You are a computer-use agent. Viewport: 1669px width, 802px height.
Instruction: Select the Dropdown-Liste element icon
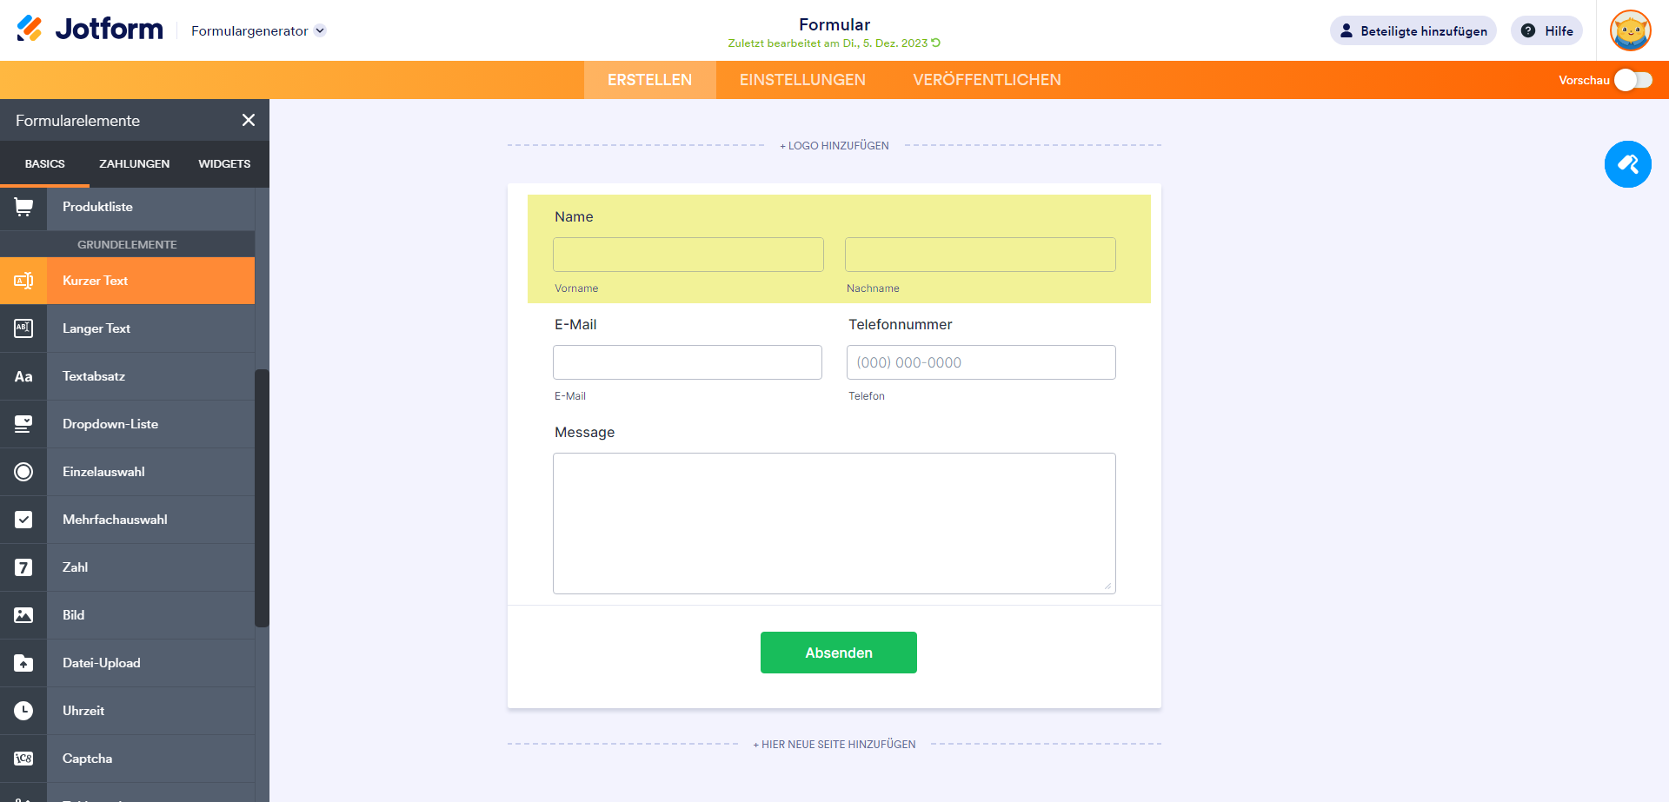pyautogui.click(x=23, y=424)
